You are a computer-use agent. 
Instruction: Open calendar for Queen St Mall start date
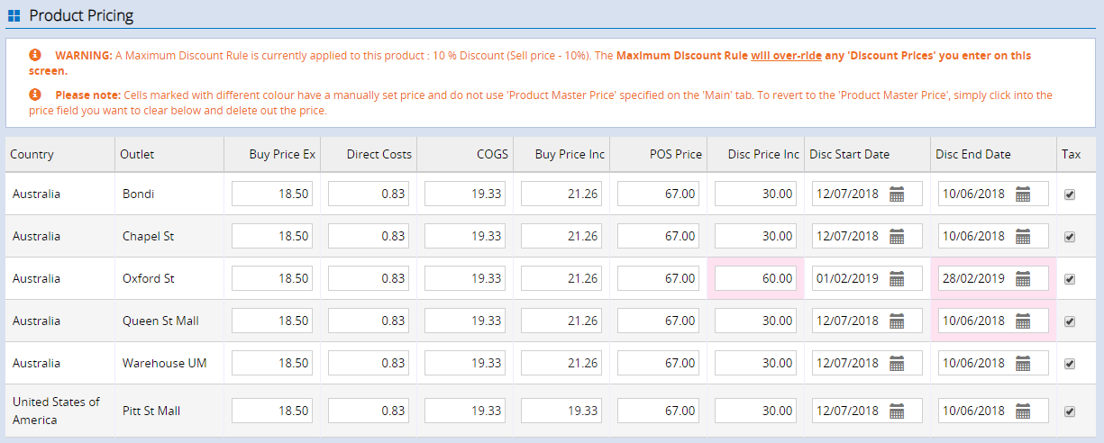point(897,321)
